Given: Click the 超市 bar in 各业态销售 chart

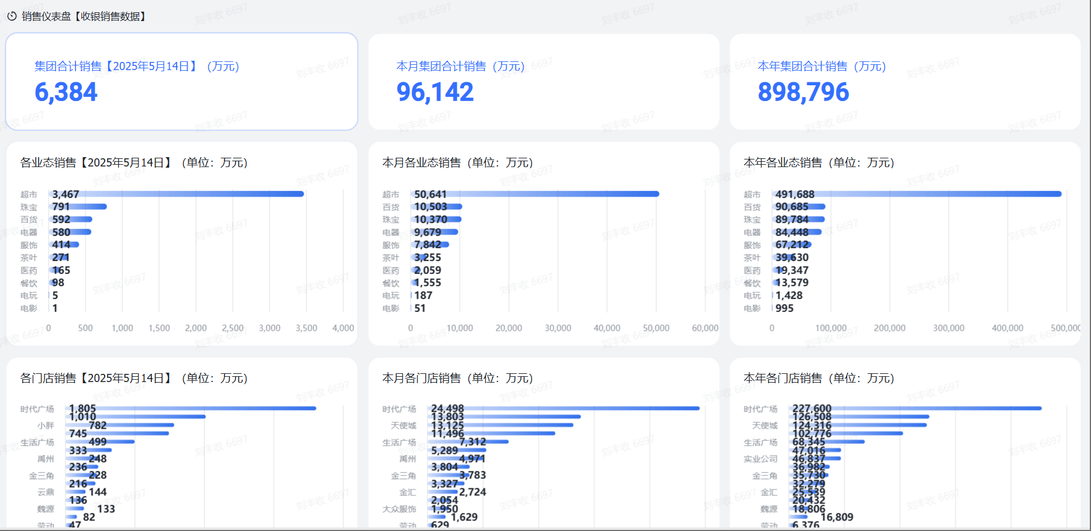Looking at the screenshot, I should (176, 194).
